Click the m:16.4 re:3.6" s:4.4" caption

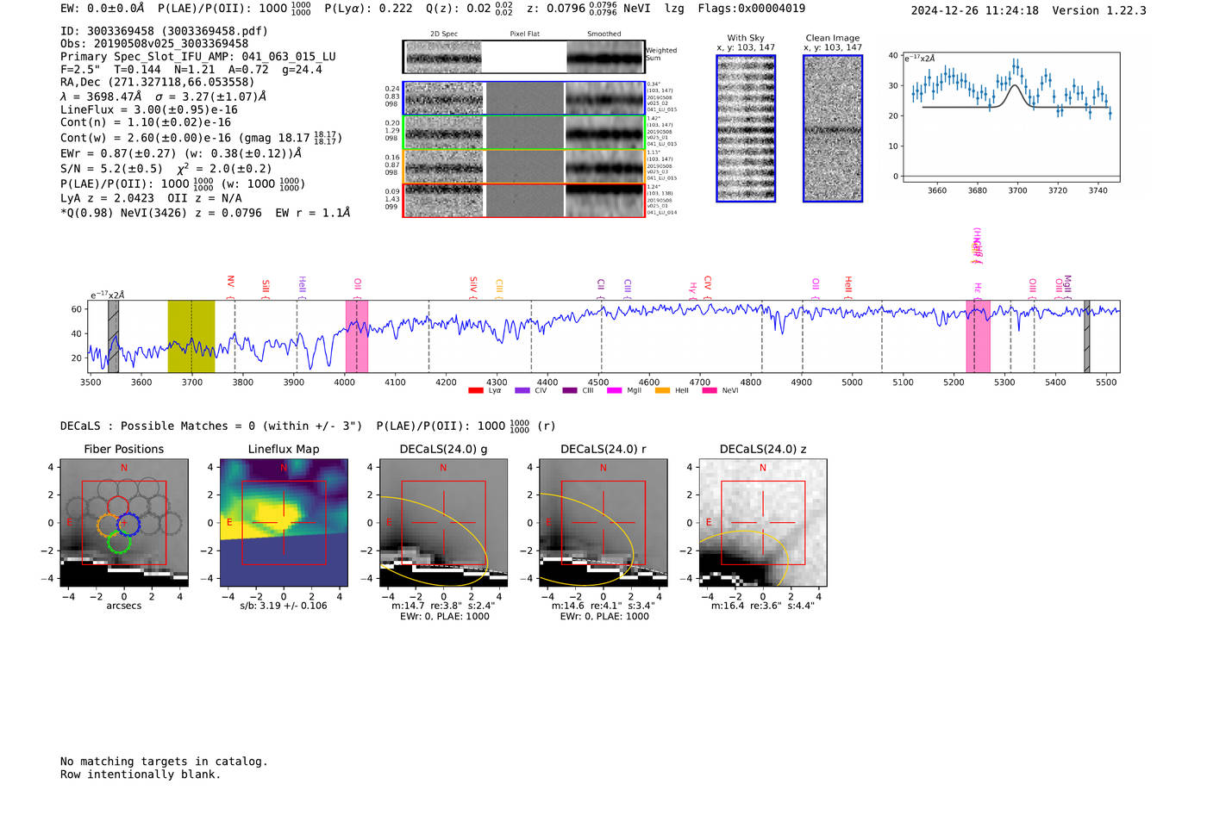(763, 606)
